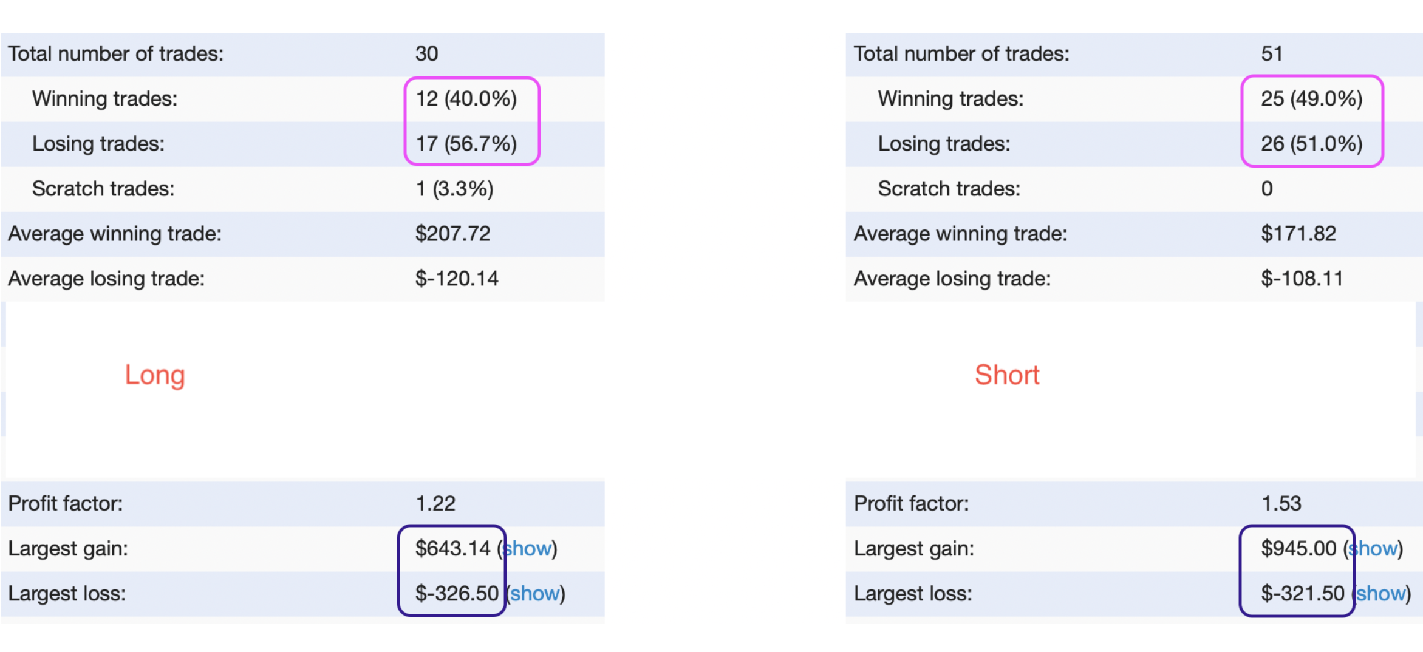The image size is (1423, 652).
Task: Select Long scratch trades 1 (3.3%)
Action: (x=454, y=189)
